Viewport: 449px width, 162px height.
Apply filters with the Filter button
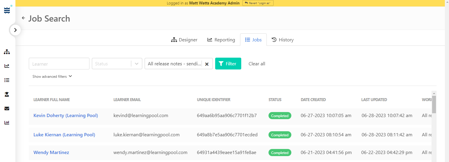coord(228,64)
